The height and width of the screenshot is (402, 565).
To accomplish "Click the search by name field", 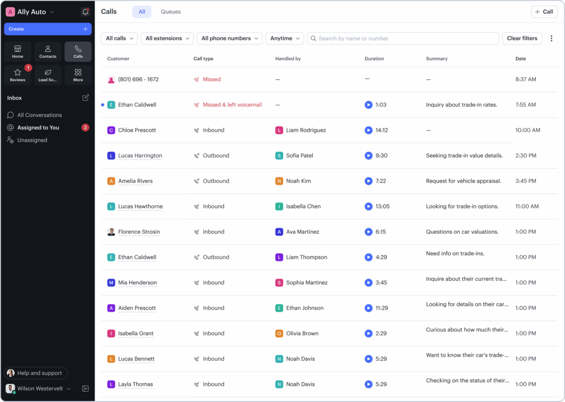I will pos(403,39).
